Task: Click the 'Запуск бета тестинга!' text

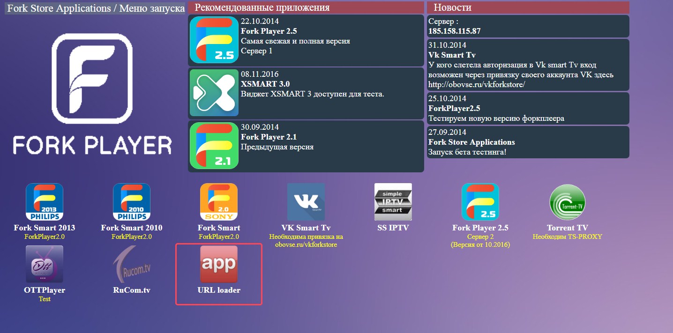Action: point(467,152)
